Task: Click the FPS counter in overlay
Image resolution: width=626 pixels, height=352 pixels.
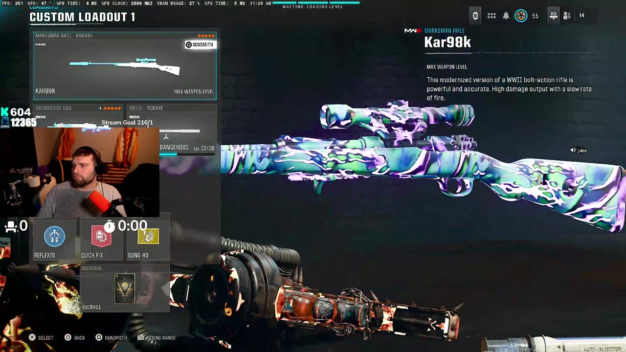Action: [11, 3]
